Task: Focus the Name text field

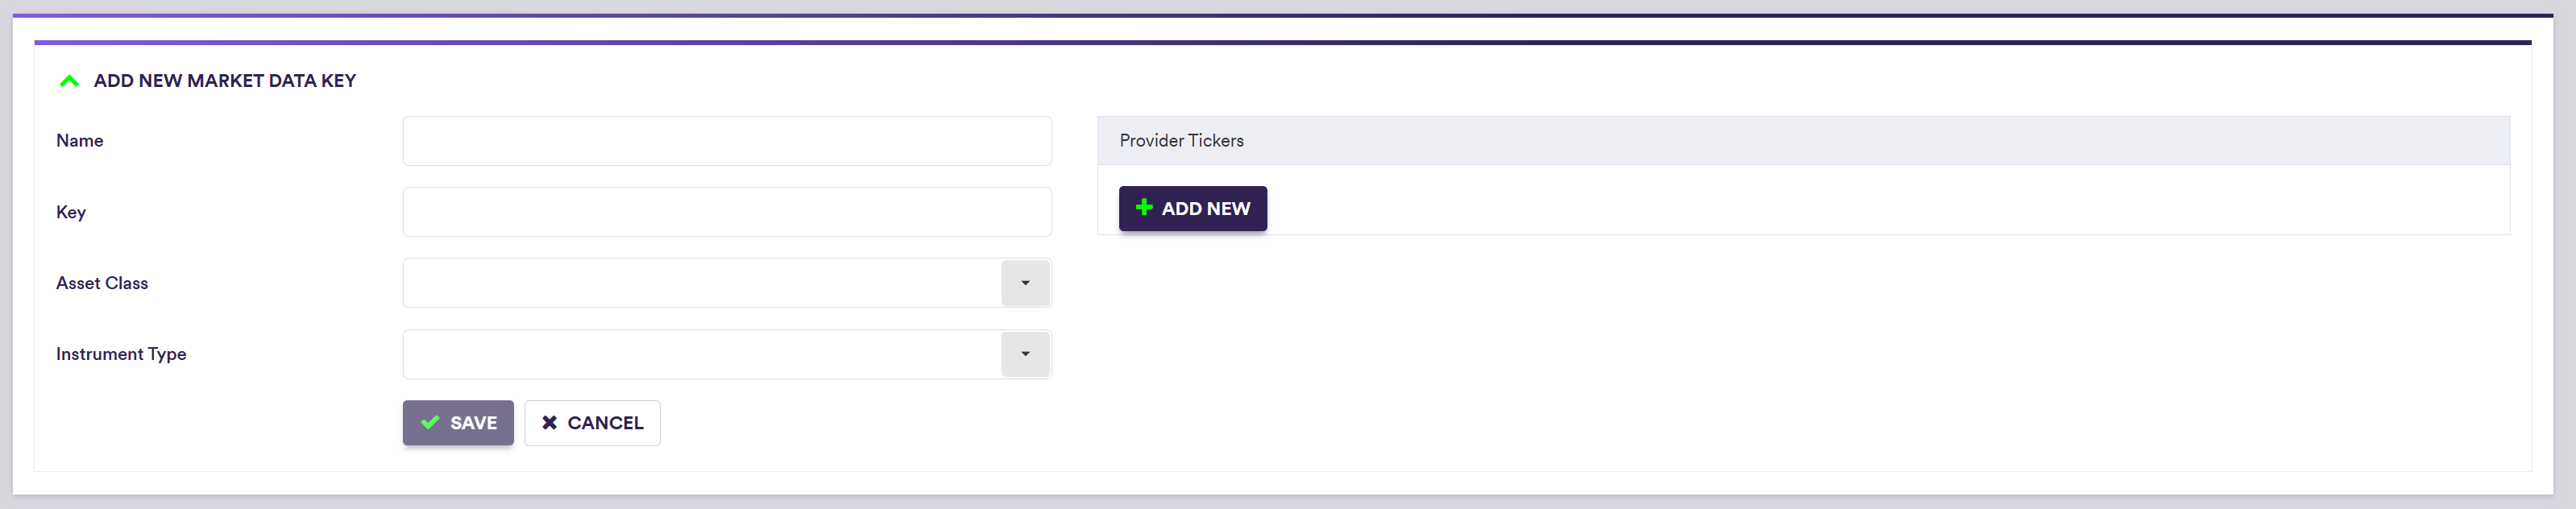Action: (726, 141)
